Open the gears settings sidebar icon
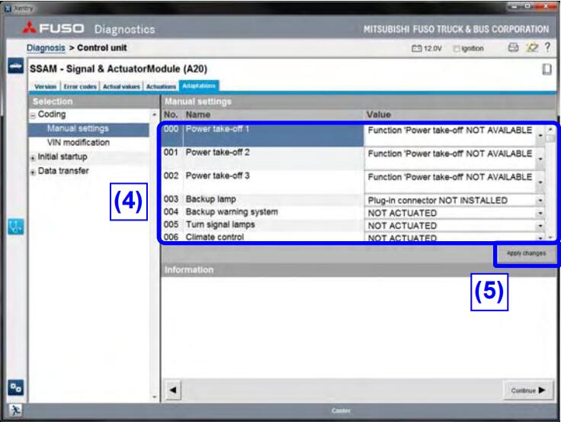 [16, 387]
